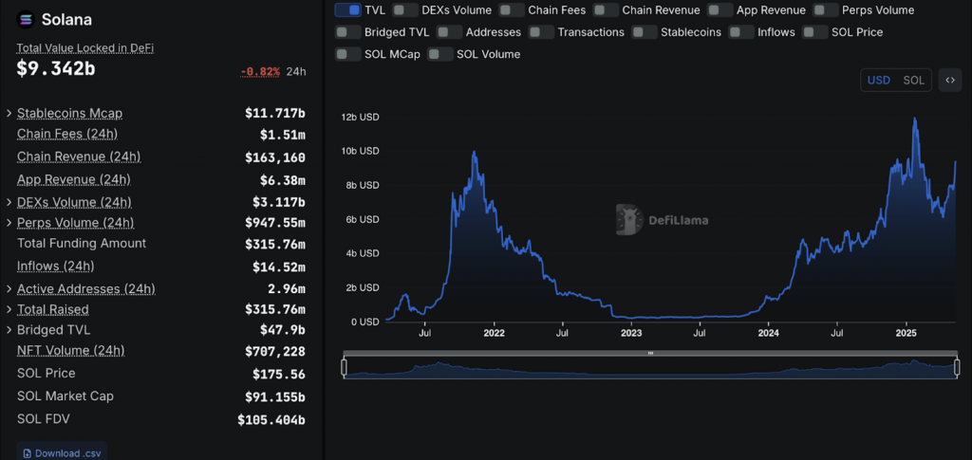
Task: Expand the Active Addresses (24h) row
Action: coord(9,289)
